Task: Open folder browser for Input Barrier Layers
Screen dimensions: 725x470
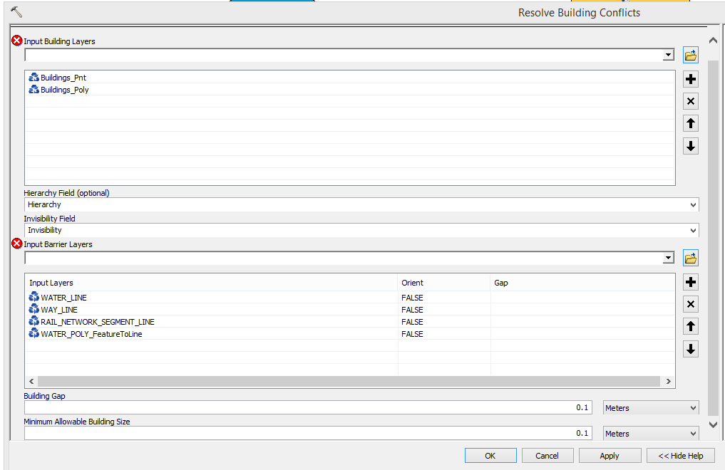Action: pos(690,258)
